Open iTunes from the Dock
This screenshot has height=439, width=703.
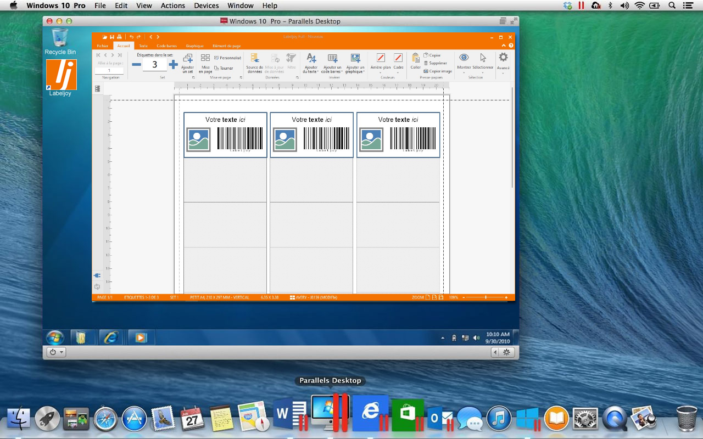pyautogui.click(x=498, y=419)
